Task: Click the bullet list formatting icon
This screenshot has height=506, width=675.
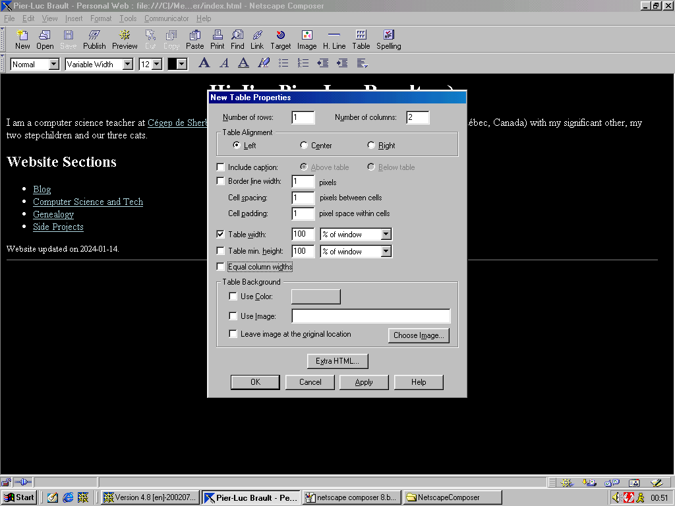Action: click(x=283, y=63)
